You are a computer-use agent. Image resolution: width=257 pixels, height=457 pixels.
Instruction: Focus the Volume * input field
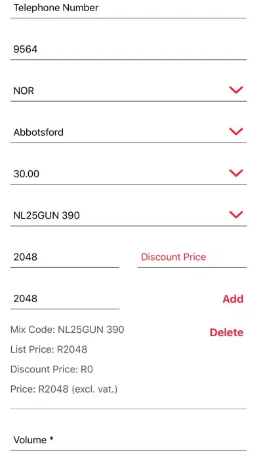[x=128, y=441]
